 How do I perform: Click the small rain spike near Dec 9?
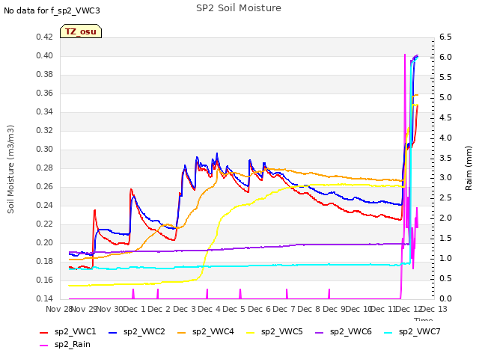click(329, 294)
